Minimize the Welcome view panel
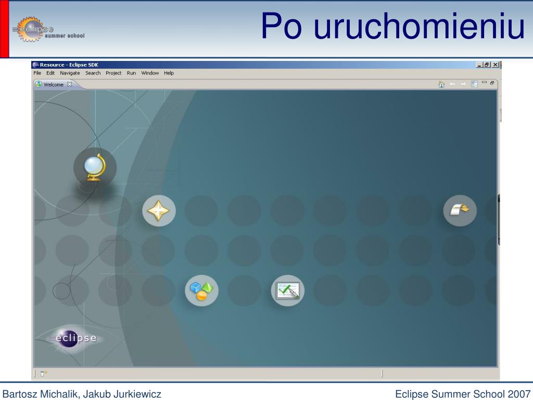Screen dimensions: 533x400 point(485,83)
